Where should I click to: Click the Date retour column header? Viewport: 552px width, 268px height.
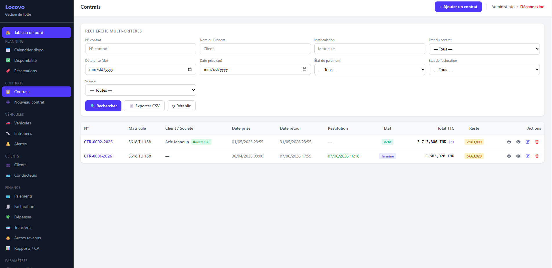[290, 128]
